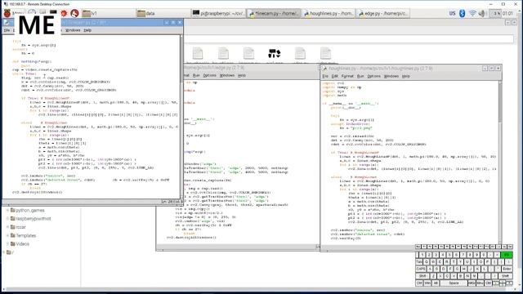Click the green key on the on-screen keyboard
The image size is (523, 294).
point(507,255)
